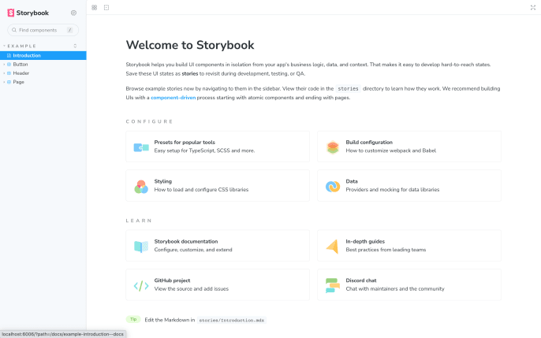The image size is (541, 338).
Task: Click the green Tip badge
Action: 133,319
